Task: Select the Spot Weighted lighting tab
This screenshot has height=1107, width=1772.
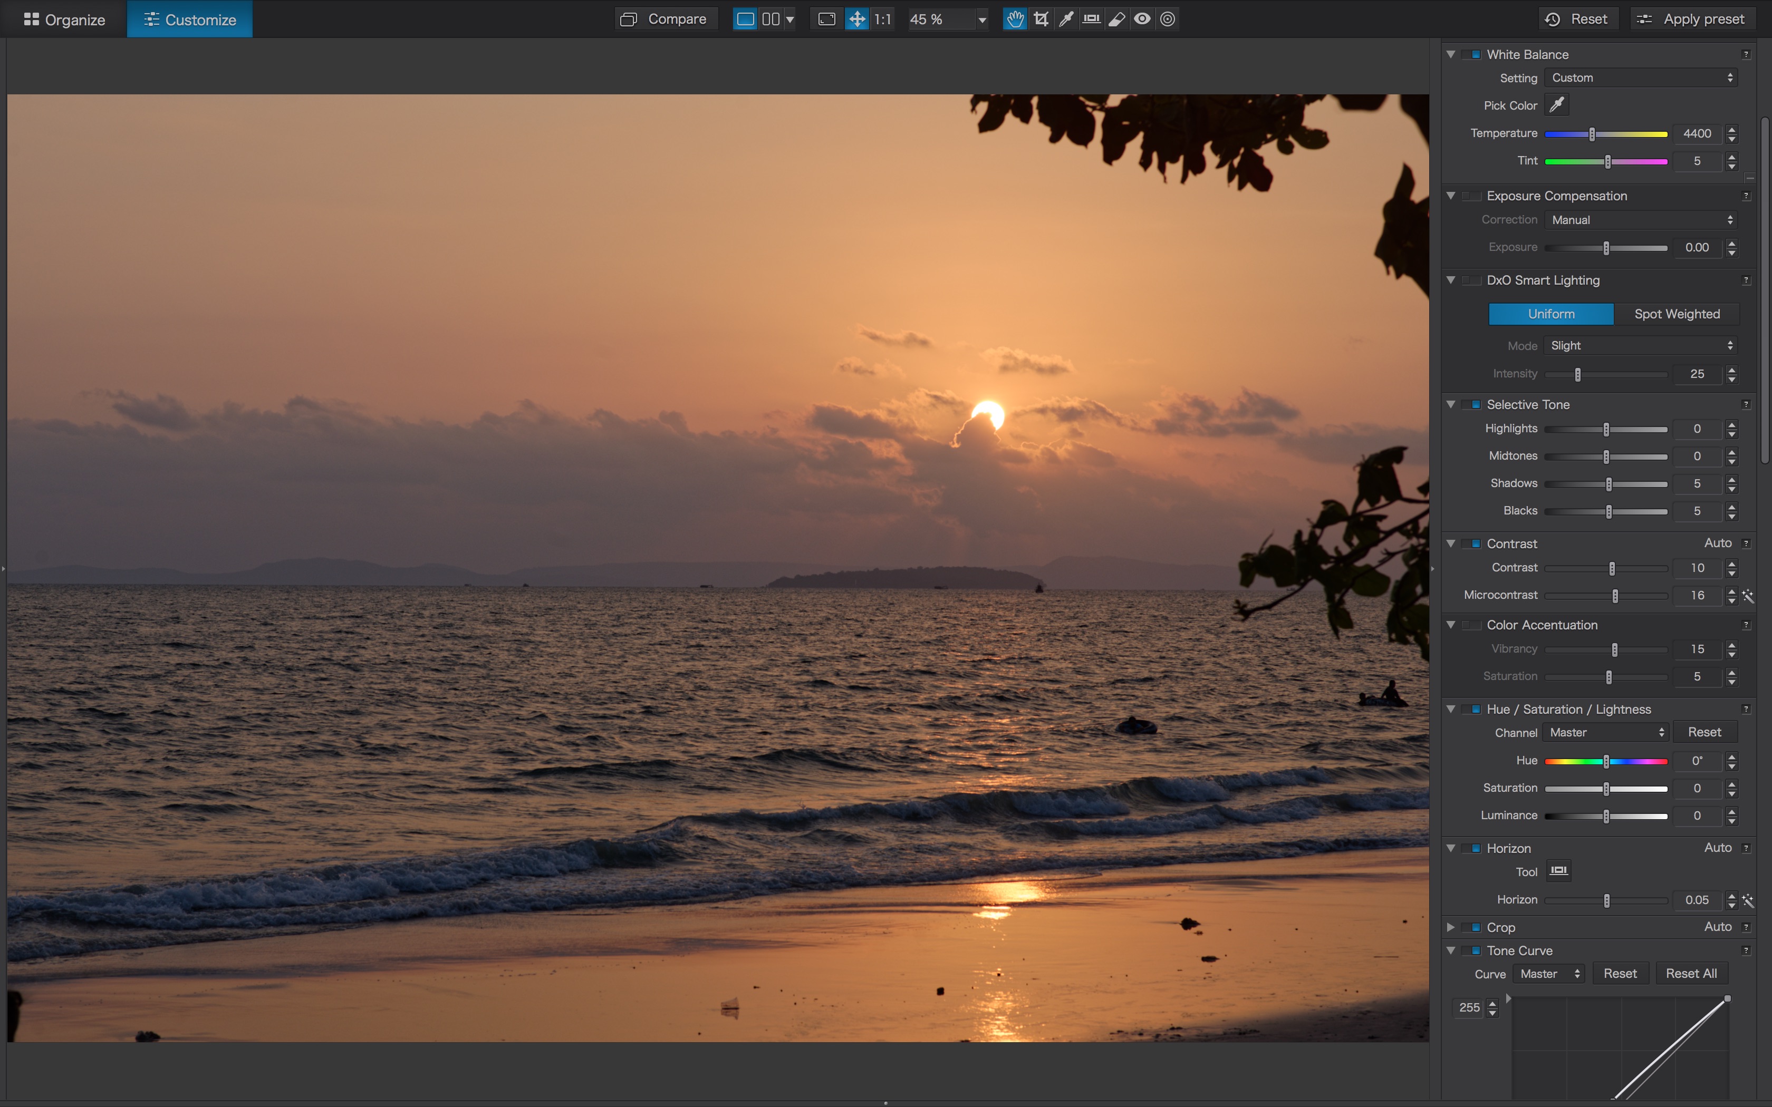Action: [1677, 313]
